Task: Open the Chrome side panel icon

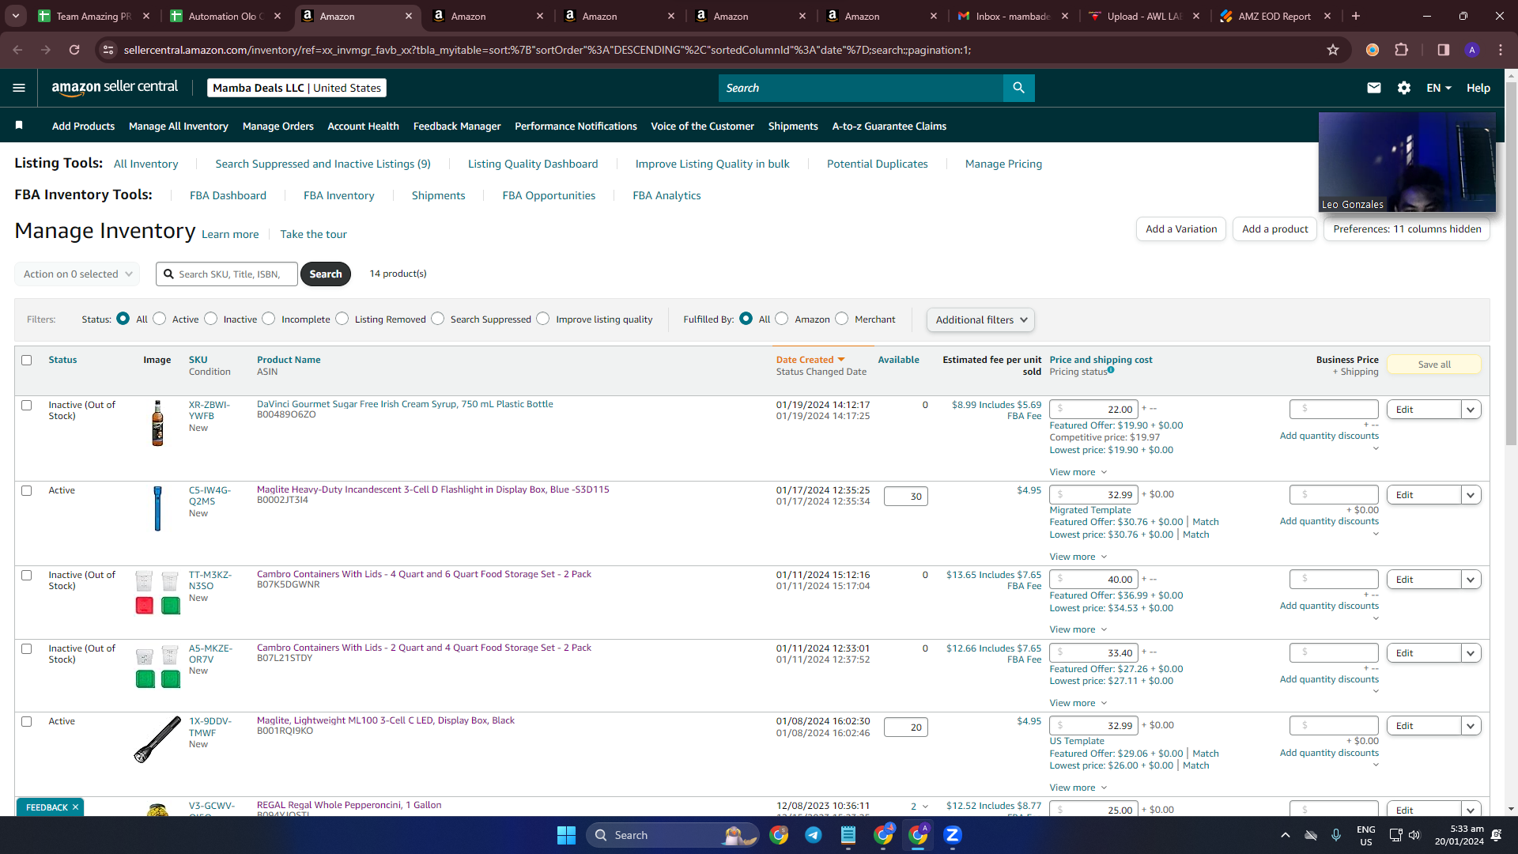Action: (x=1444, y=50)
